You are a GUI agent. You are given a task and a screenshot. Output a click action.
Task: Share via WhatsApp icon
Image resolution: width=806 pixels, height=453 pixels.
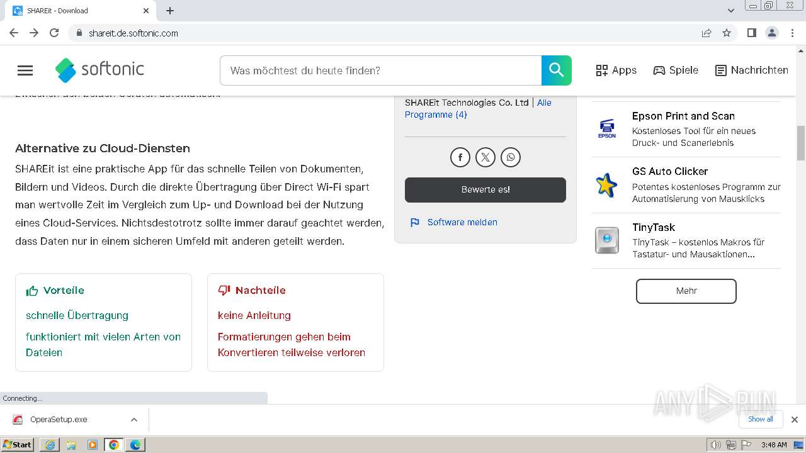[x=511, y=157]
